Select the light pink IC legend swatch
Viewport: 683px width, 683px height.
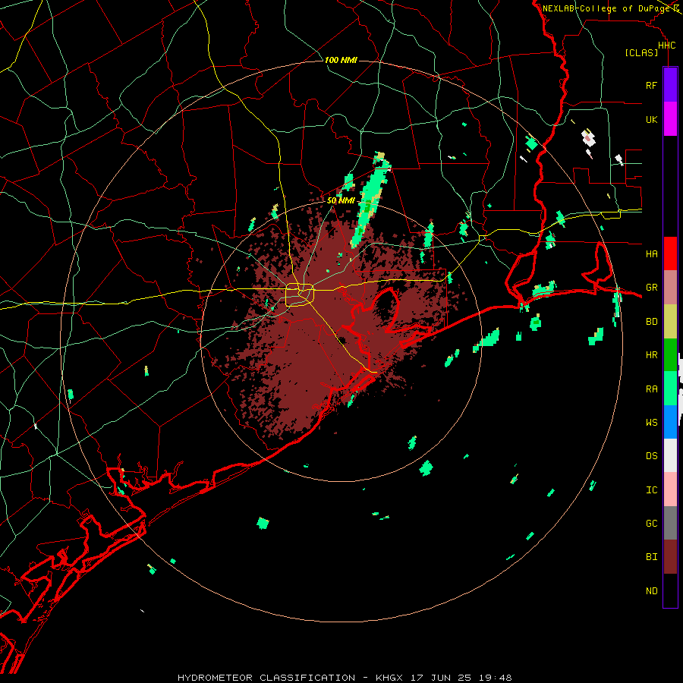[x=670, y=489]
